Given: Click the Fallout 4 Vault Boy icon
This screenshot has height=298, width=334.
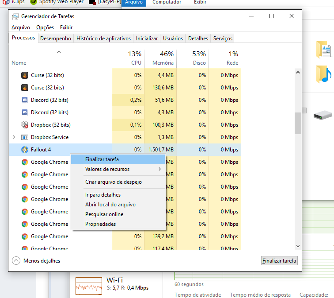Looking at the screenshot, I should (x=25, y=150).
